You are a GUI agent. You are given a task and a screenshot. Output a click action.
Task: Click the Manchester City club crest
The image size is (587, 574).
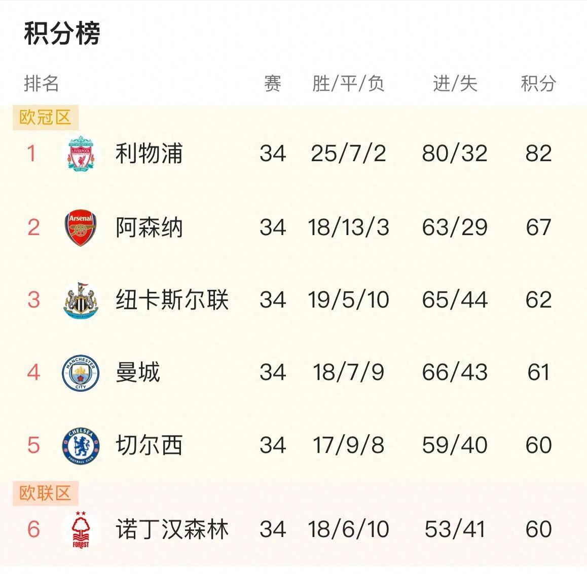pyautogui.click(x=81, y=373)
